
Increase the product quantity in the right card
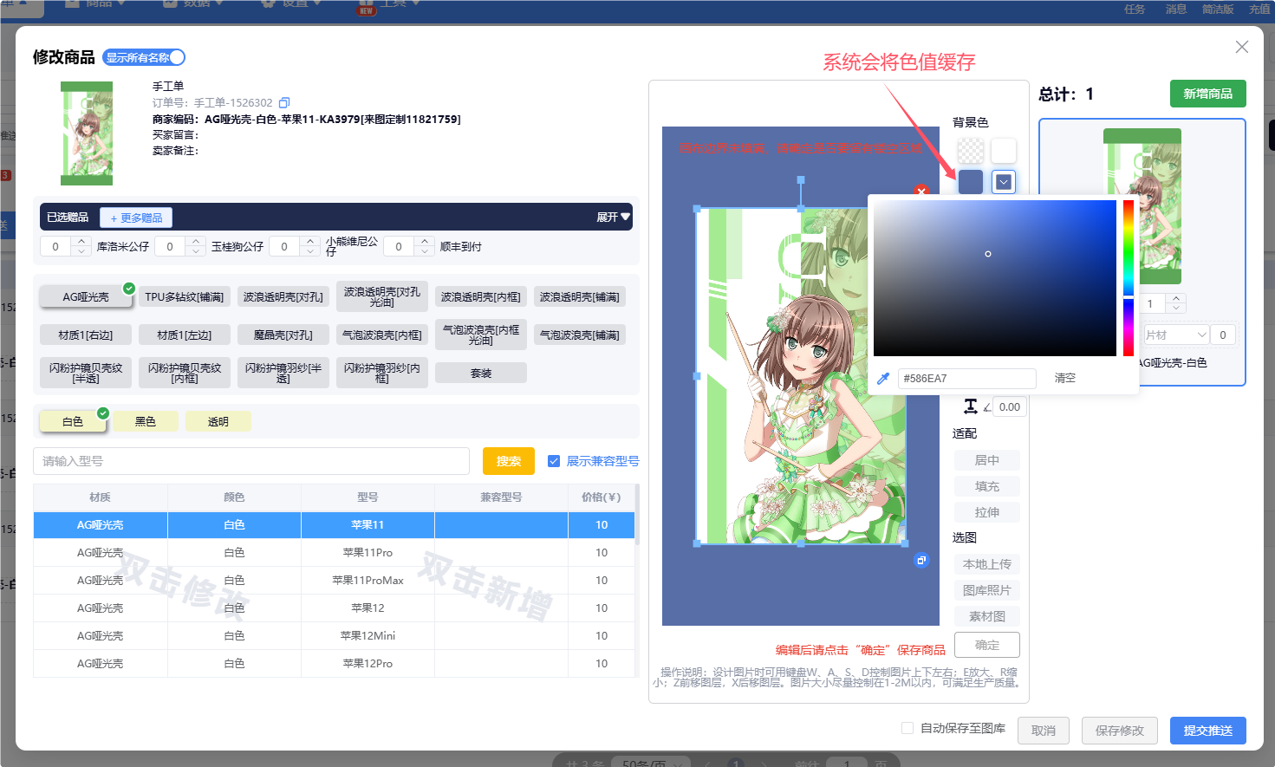pos(1176,299)
